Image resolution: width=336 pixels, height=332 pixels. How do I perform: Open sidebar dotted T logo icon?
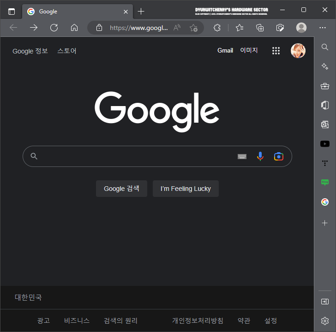click(325, 163)
